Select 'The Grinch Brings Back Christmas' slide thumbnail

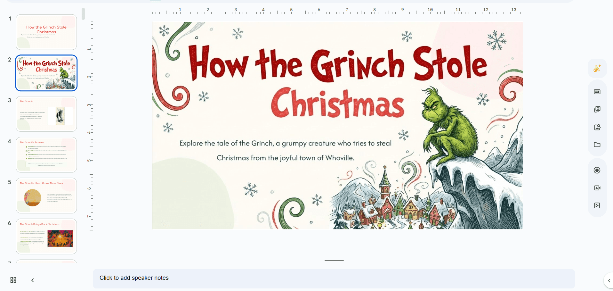[x=46, y=237]
